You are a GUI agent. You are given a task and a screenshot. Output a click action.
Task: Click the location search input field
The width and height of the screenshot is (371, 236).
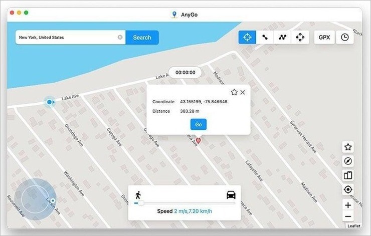coord(67,38)
